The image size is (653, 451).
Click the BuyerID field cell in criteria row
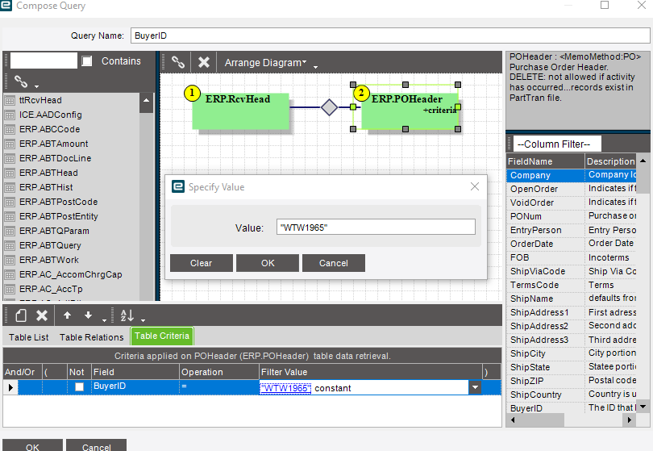coord(135,386)
